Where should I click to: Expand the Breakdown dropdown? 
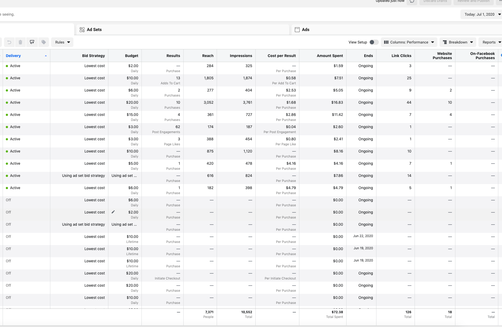point(458,42)
